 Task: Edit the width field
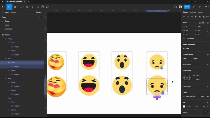188,30
